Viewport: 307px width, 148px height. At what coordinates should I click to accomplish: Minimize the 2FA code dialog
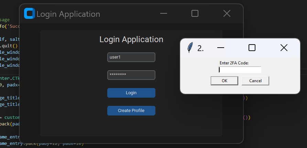click(x=221, y=48)
